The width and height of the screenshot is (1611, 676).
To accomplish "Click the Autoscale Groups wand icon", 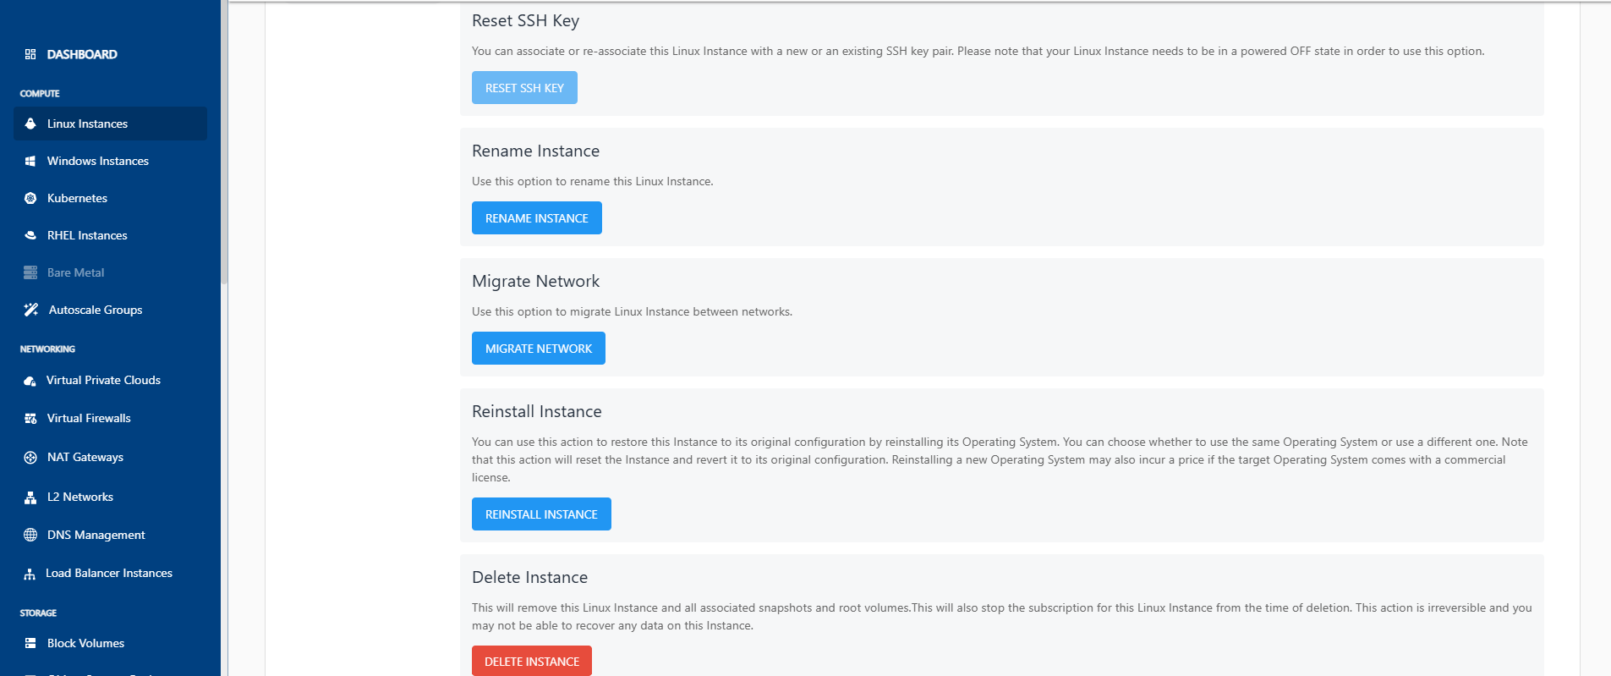I will 31,310.
